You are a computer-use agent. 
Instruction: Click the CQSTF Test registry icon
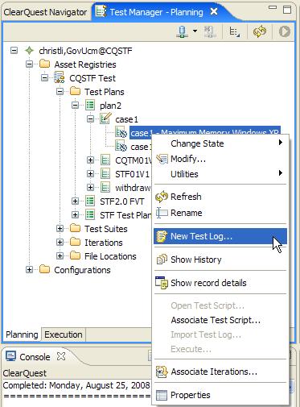60,77
